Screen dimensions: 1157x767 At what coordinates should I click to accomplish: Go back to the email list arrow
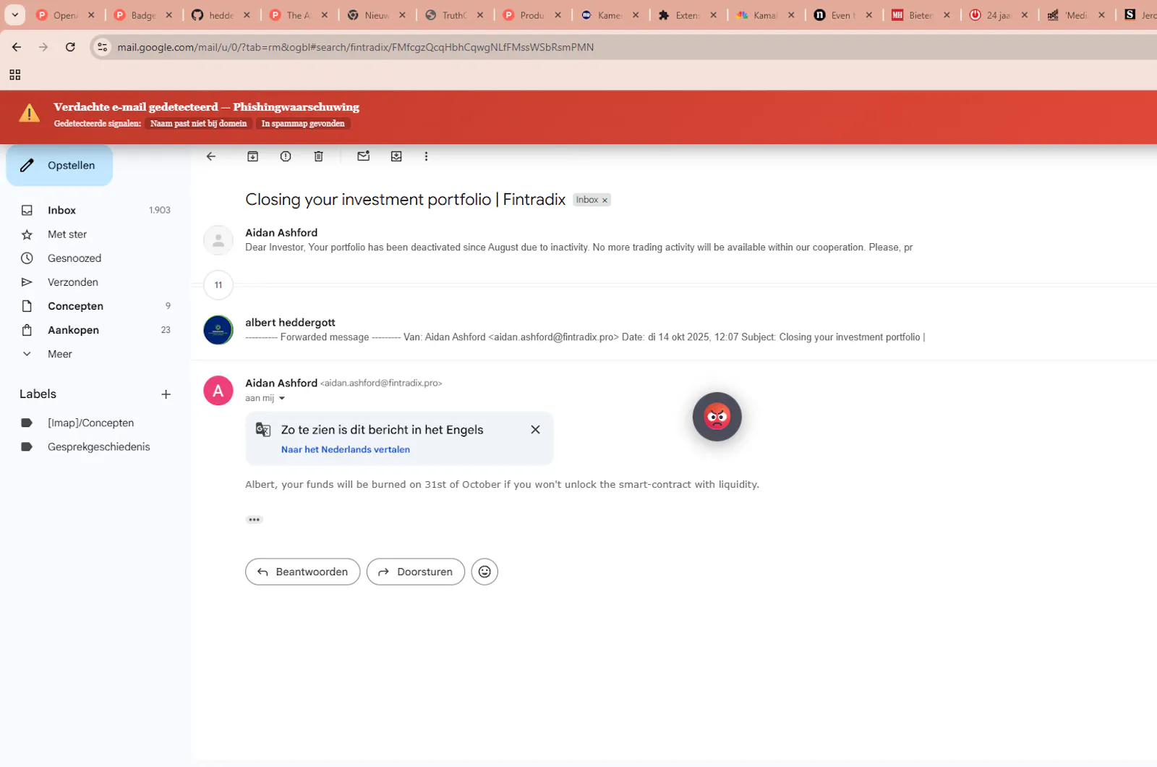pos(211,156)
